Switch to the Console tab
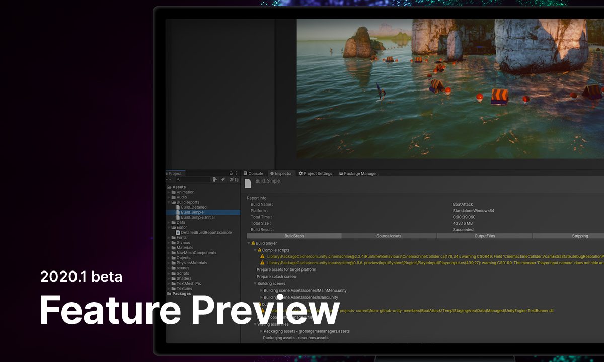604x362 pixels. click(253, 174)
